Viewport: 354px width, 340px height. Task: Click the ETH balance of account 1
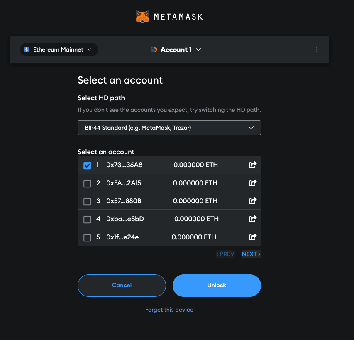(196, 165)
